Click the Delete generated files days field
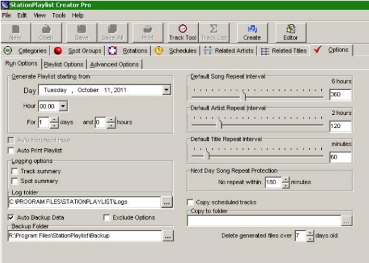The height and width of the screenshot is (263, 369). tap(301, 236)
